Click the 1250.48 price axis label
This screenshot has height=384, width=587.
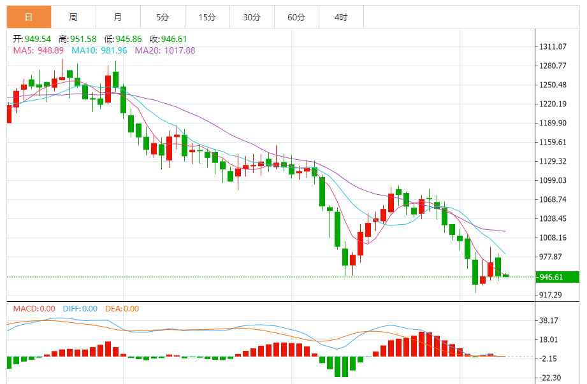click(553, 85)
